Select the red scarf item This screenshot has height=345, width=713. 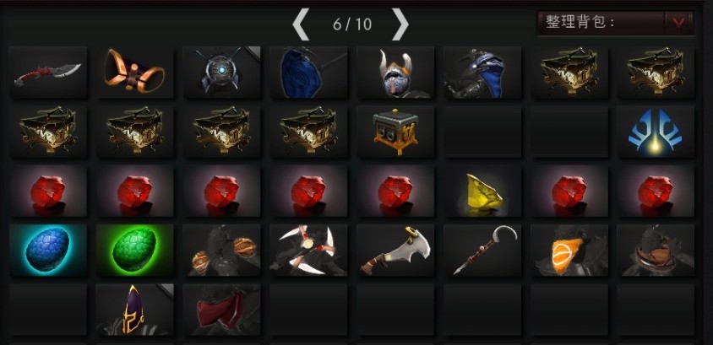[x=222, y=310]
